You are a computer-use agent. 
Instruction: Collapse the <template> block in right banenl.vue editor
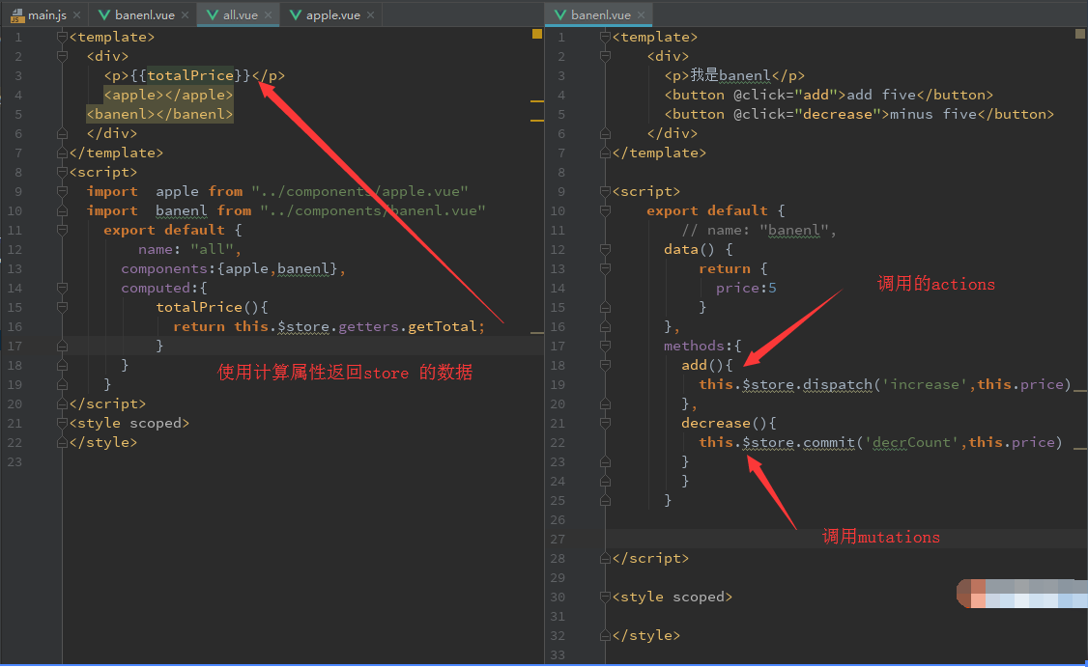605,37
